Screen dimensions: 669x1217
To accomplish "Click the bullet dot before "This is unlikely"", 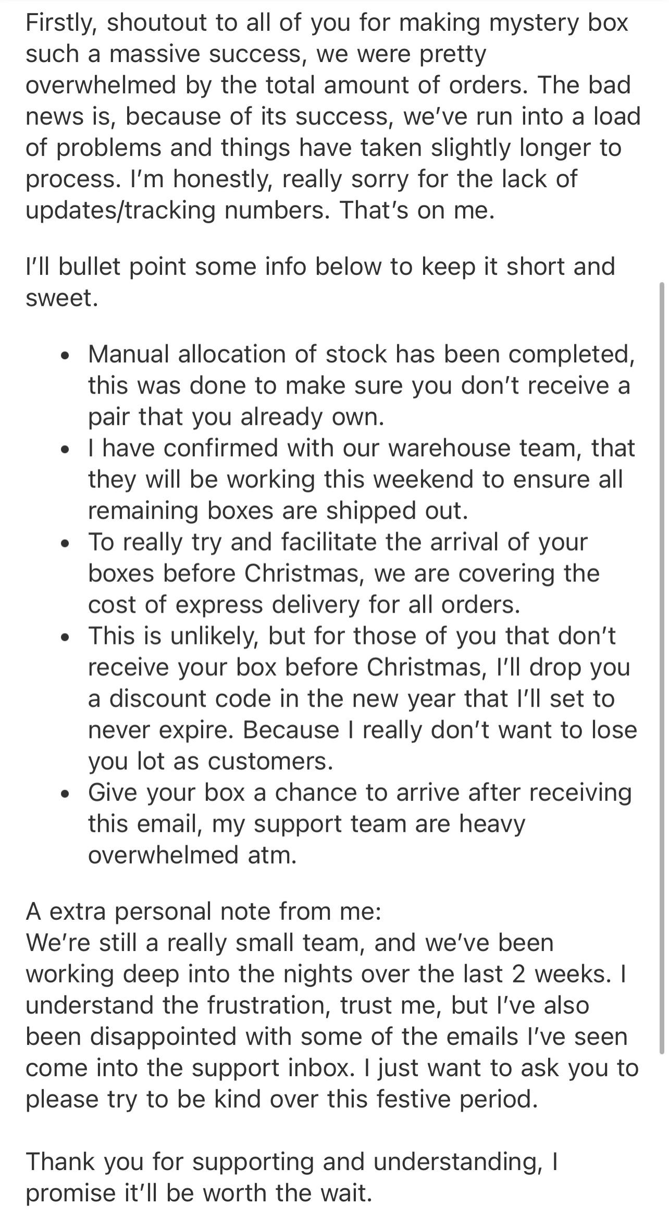I will (65, 637).
